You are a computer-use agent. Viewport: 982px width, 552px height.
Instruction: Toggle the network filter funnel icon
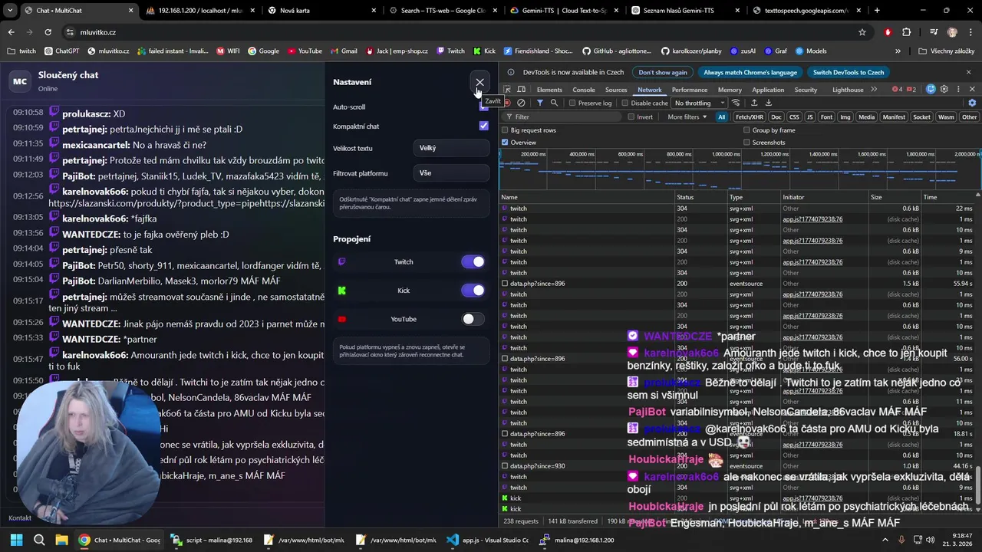(x=540, y=103)
